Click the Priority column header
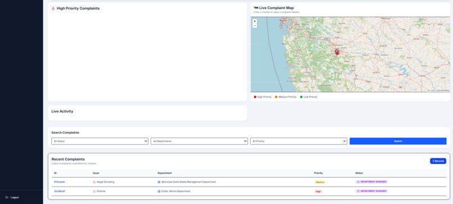 point(318,173)
